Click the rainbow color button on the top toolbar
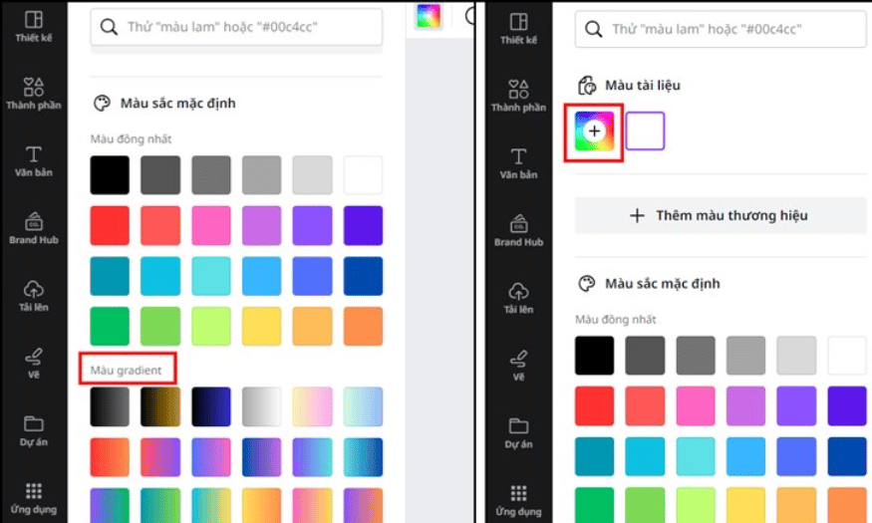Viewport: 872px width, 523px height. tap(429, 16)
